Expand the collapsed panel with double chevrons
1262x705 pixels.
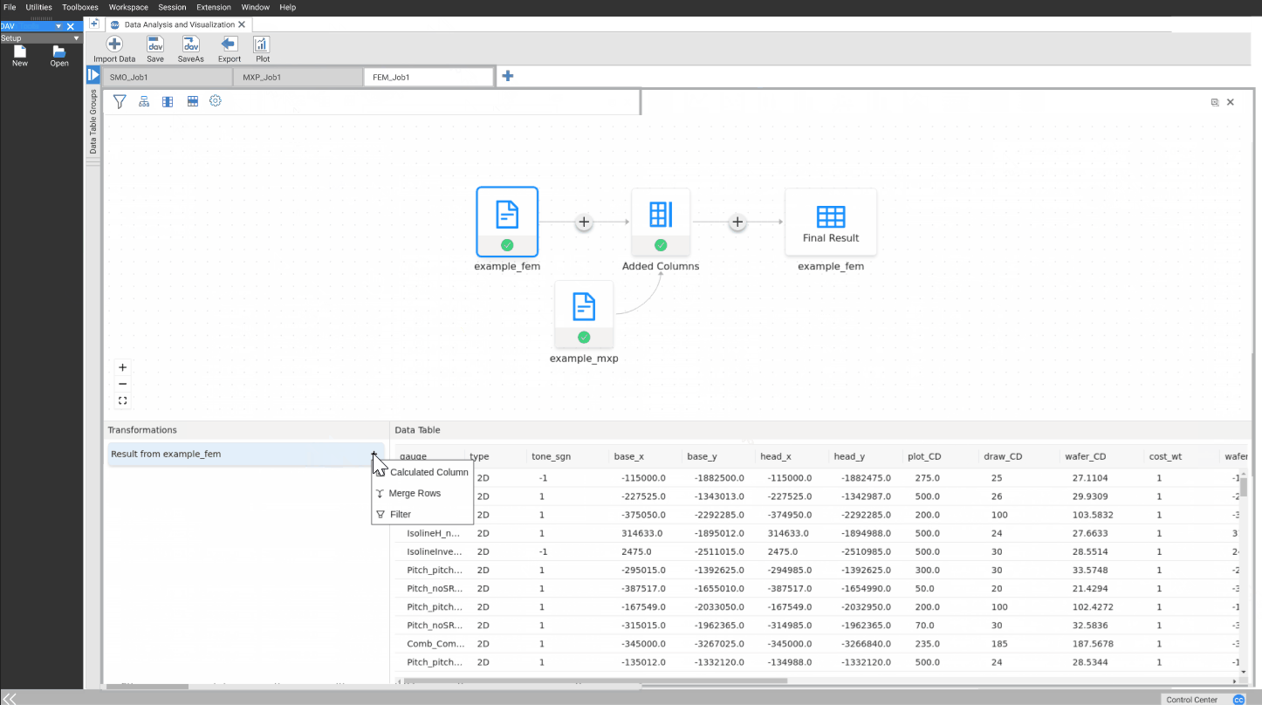tap(10, 698)
